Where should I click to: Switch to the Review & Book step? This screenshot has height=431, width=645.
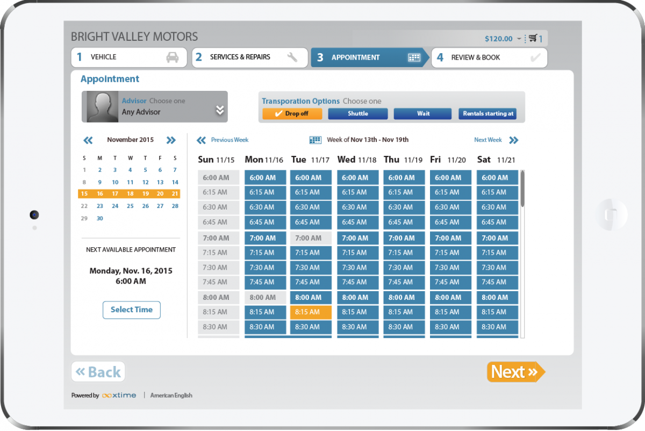tap(489, 58)
